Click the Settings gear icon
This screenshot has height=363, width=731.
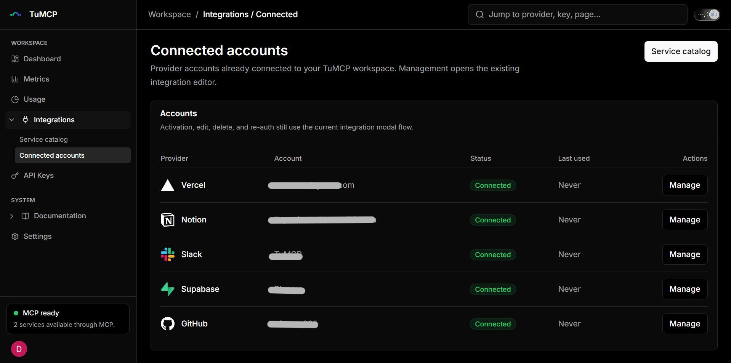(x=15, y=236)
